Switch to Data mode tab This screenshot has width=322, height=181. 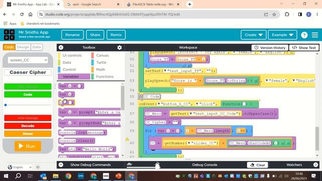[37, 47]
